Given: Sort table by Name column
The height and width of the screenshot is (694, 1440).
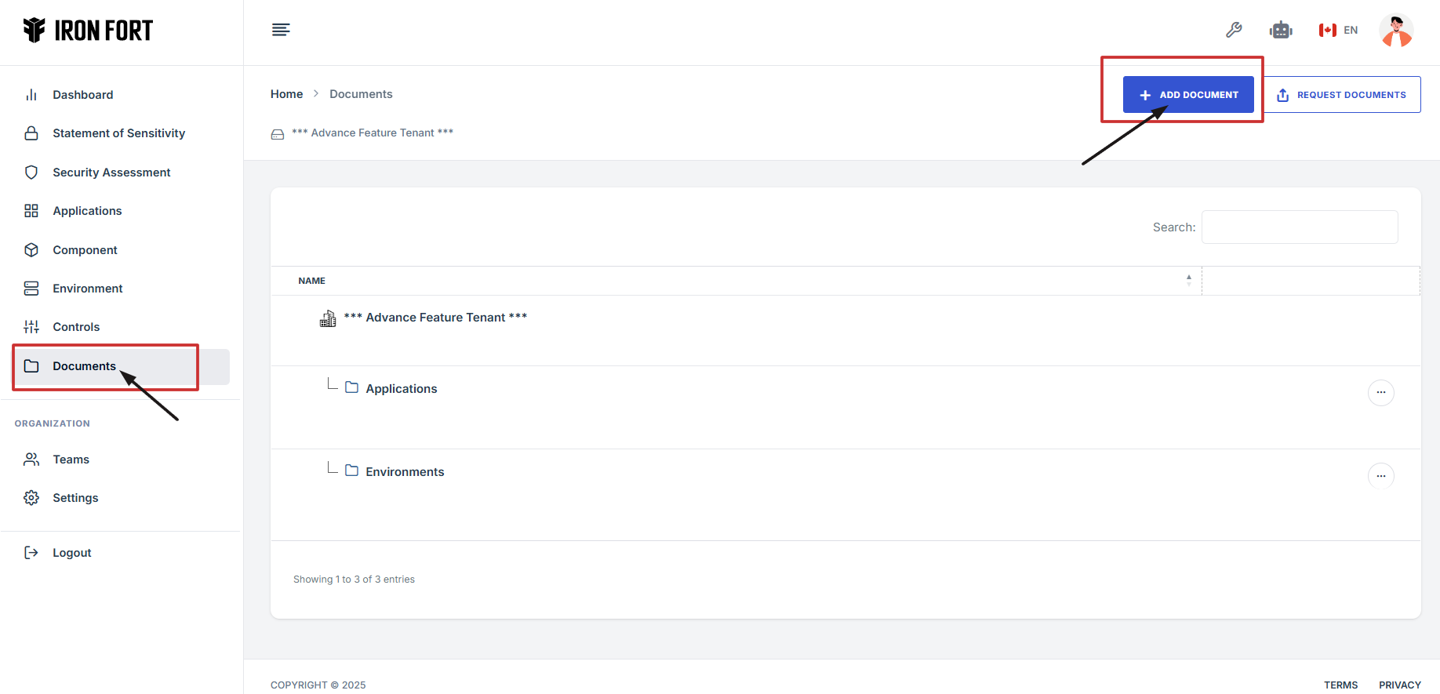Looking at the screenshot, I should 311,281.
